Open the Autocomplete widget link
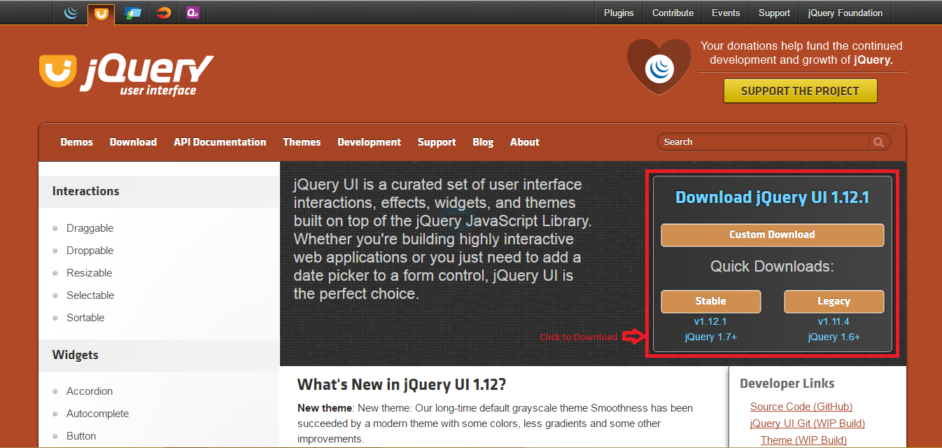 (98, 414)
